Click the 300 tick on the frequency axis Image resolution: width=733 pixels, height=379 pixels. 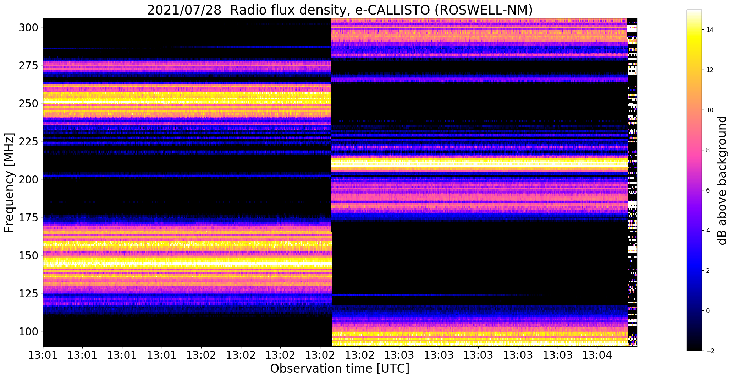point(29,27)
